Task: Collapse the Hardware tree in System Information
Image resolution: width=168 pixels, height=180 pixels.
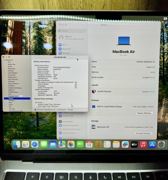Action: click(4, 60)
